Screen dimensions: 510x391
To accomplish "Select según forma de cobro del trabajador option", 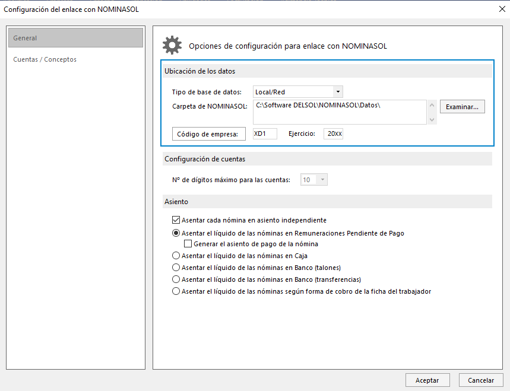I will 176,291.
